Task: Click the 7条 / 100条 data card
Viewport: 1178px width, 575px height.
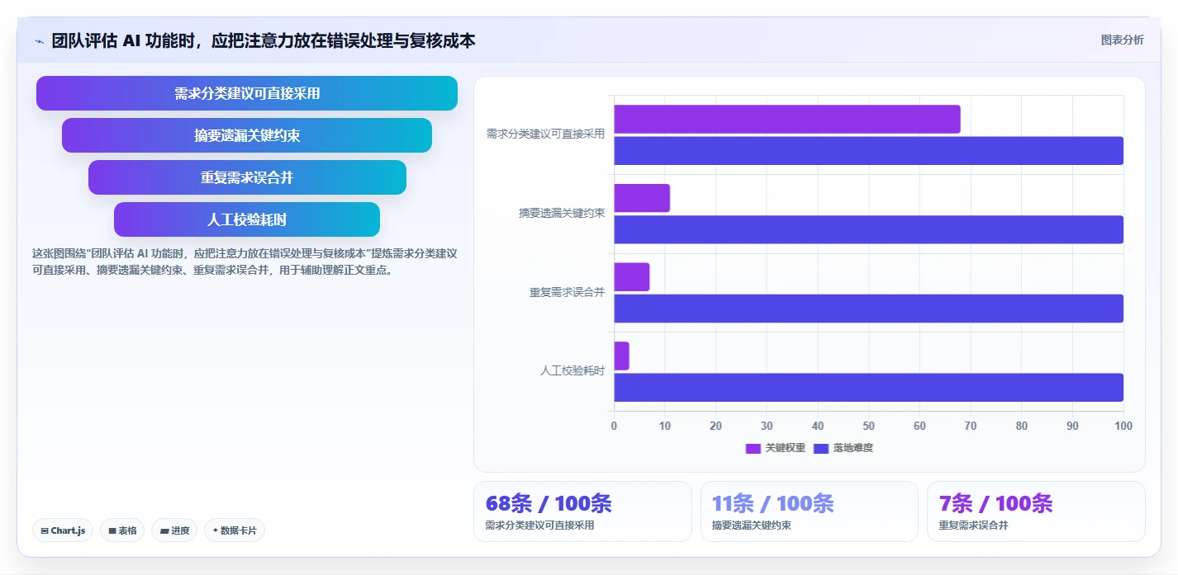Action: (x=1036, y=511)
